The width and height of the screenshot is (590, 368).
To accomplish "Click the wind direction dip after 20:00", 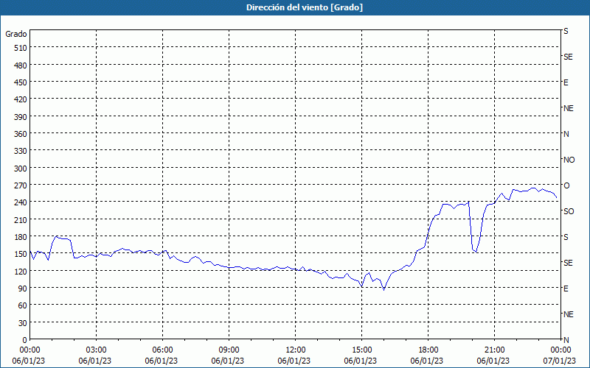I will click(476, 252).
